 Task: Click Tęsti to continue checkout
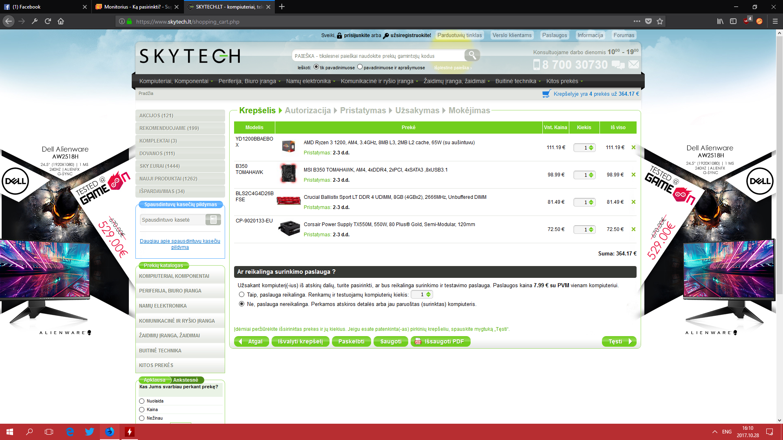pos(619,341)
